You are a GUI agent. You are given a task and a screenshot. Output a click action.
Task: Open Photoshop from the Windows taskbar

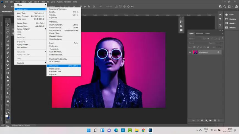pyautogui.click(x=150, y=130)
